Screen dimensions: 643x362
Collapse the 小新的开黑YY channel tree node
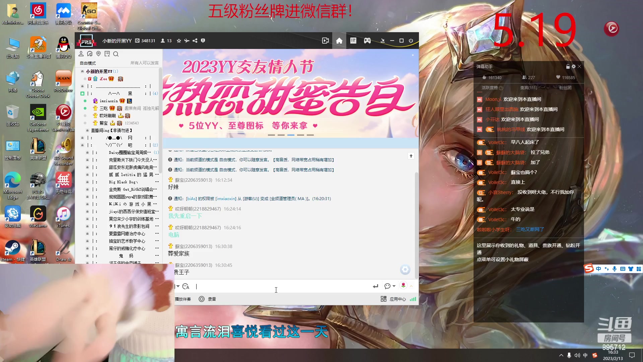click(x=82, y=71)
